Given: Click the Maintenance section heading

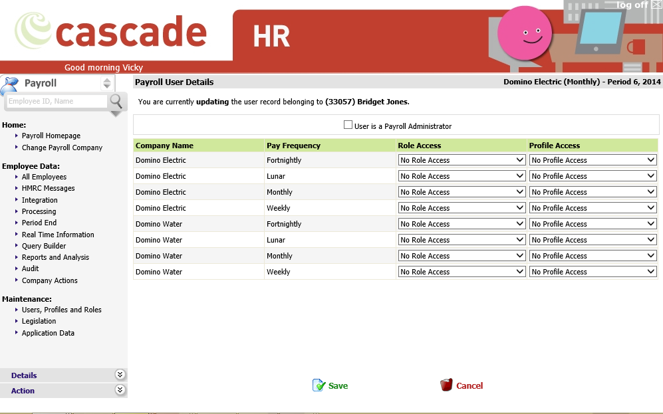Looking at the screenshot, I should 27,299.
